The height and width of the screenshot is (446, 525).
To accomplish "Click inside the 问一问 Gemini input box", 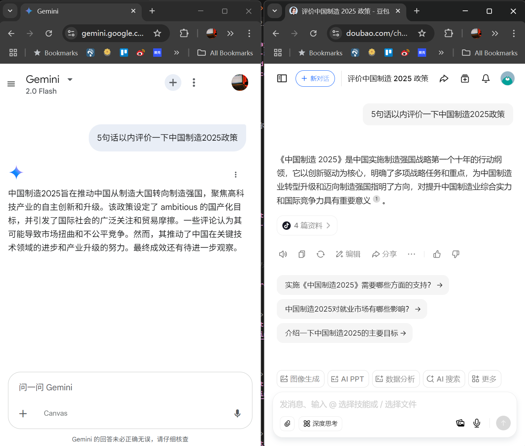I will [104, 387].
